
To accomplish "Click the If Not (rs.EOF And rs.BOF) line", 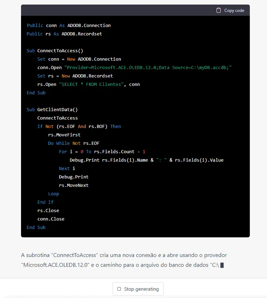I will tap(79, 126).
